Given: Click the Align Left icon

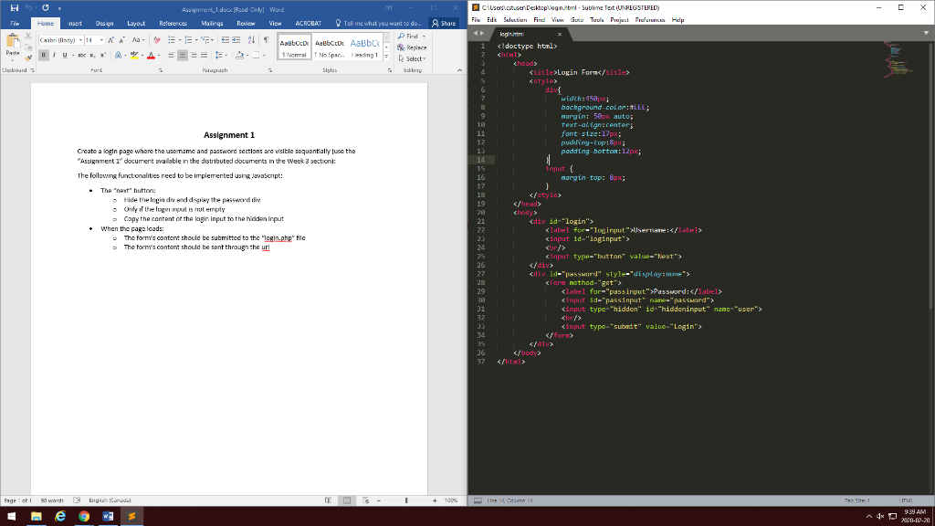Looking at the screenshot, I should (x=171, y=56).
